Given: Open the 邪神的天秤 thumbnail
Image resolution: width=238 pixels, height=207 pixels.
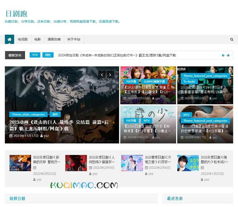Looking at the screenshot, I should point(20,163).
